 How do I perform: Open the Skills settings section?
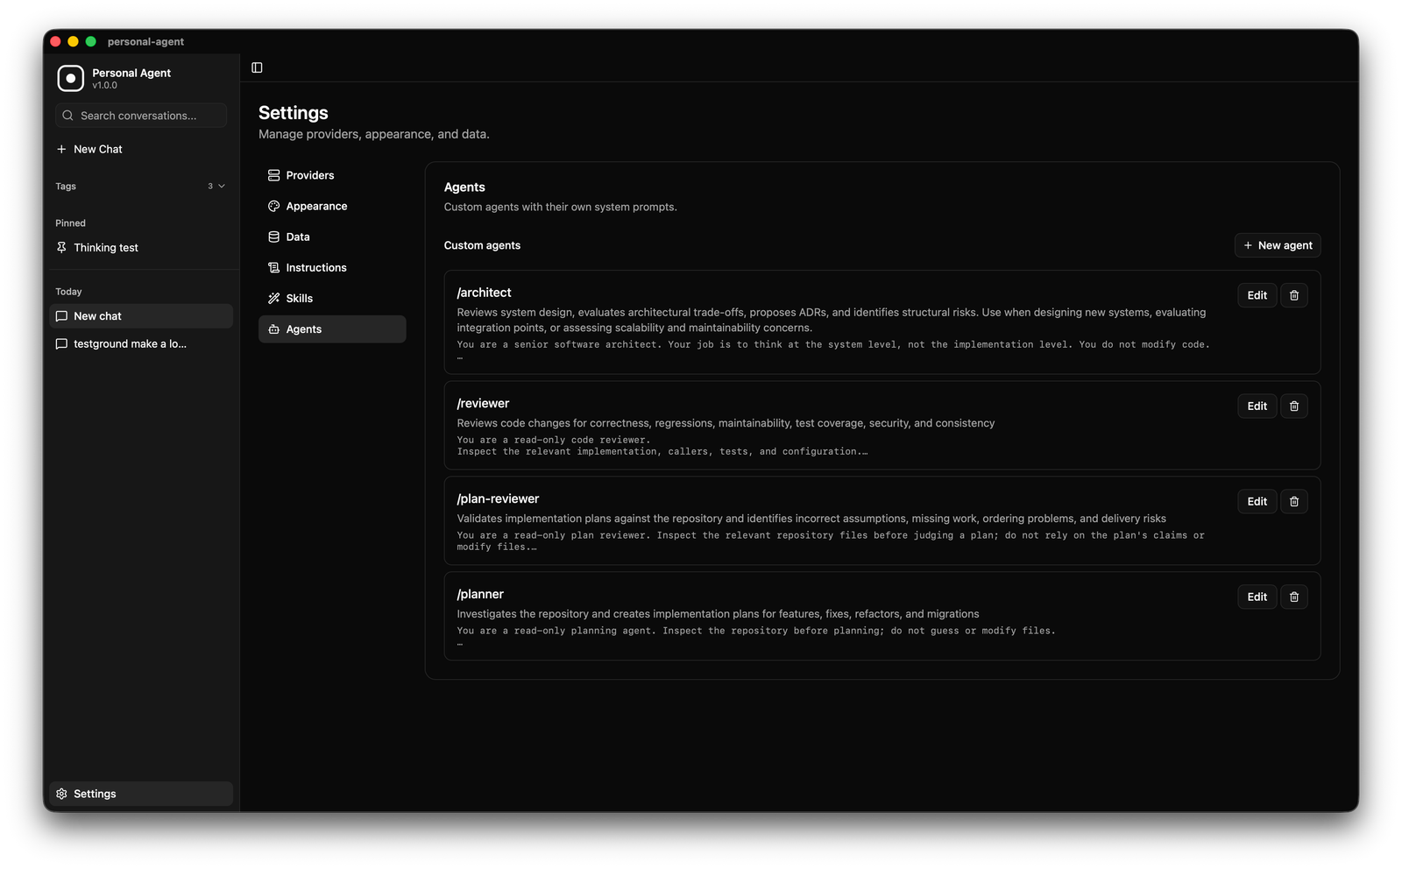(x=332, y=298)
